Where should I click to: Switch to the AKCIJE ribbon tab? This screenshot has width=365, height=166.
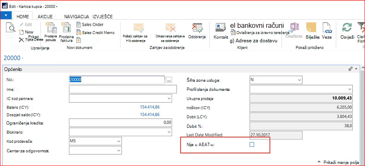45,17
